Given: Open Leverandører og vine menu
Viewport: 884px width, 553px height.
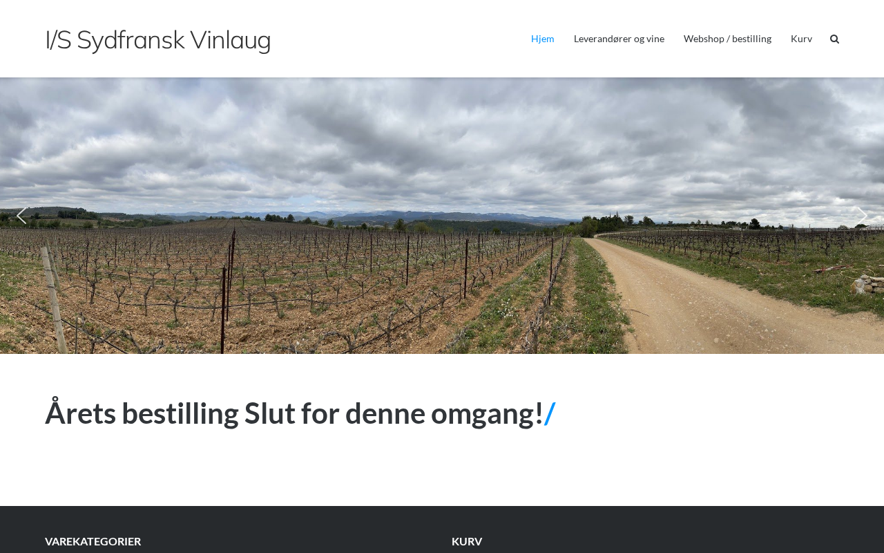Looking at the screenshot, I should click(x=619, y=39).
